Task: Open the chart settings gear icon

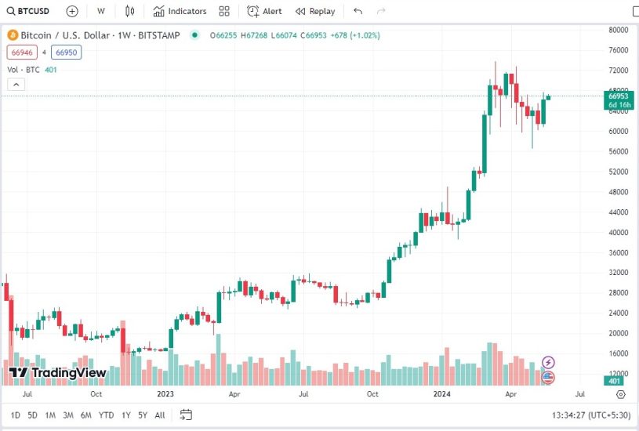Action: coord(621,394)
